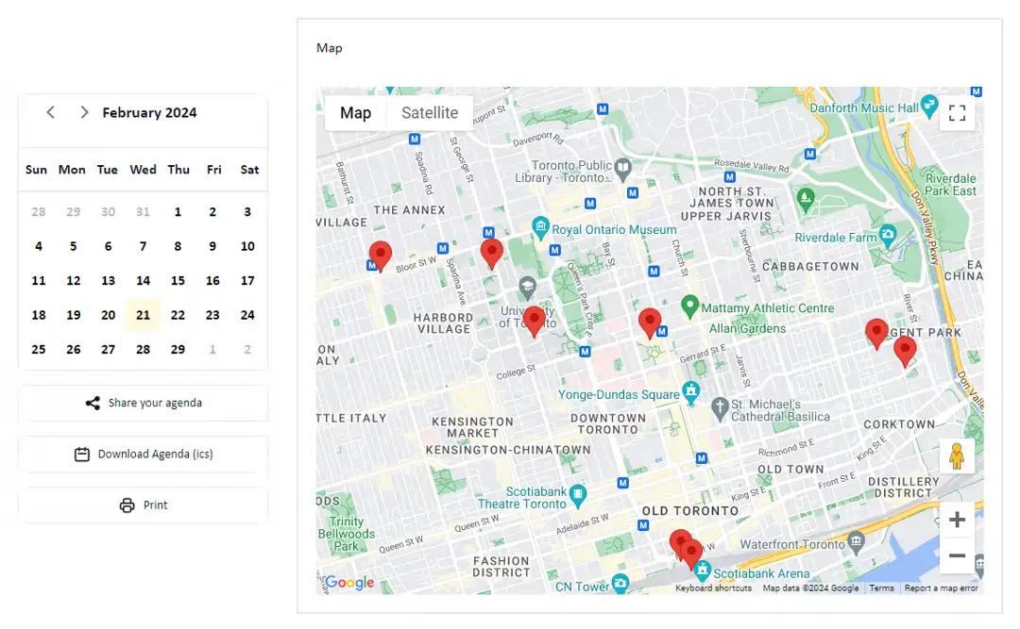Go to the next month arrow

(84, 112)
